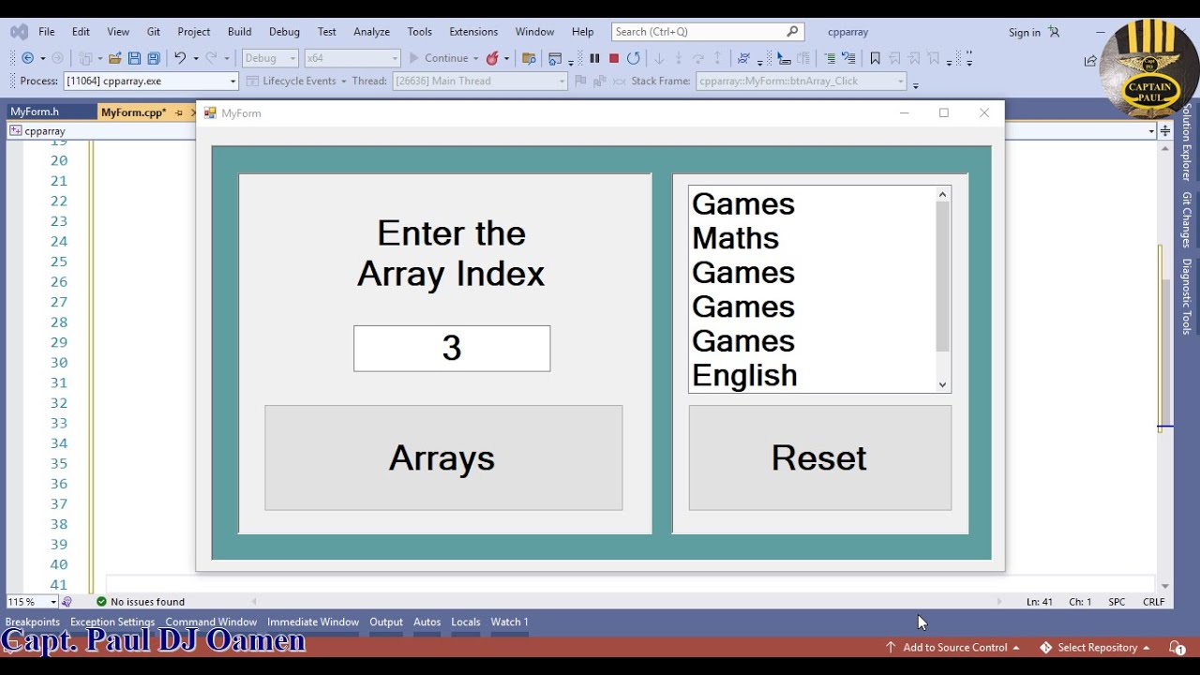
Task: Open the Git Changes side tab
Action: pyautogui.click(x=1186, y=220)
